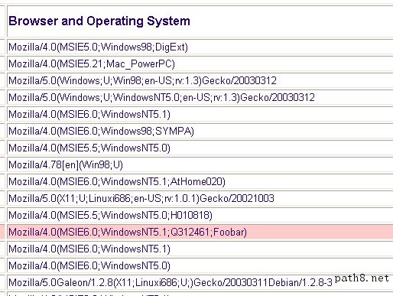Click the WindowsNT5.0 en-US Gecko/20030312 entry

coord(200,97)
